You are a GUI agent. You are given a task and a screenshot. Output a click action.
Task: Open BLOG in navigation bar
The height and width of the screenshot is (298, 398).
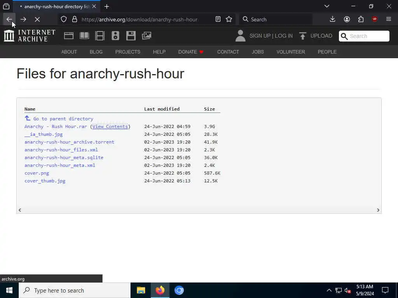pos(96,52)
